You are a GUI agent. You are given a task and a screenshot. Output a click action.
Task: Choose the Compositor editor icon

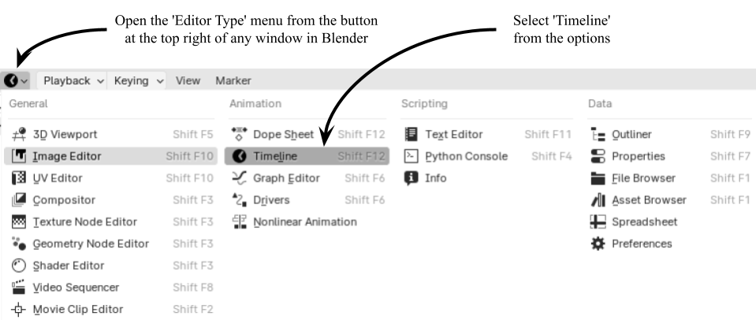(x=20, y=200)
